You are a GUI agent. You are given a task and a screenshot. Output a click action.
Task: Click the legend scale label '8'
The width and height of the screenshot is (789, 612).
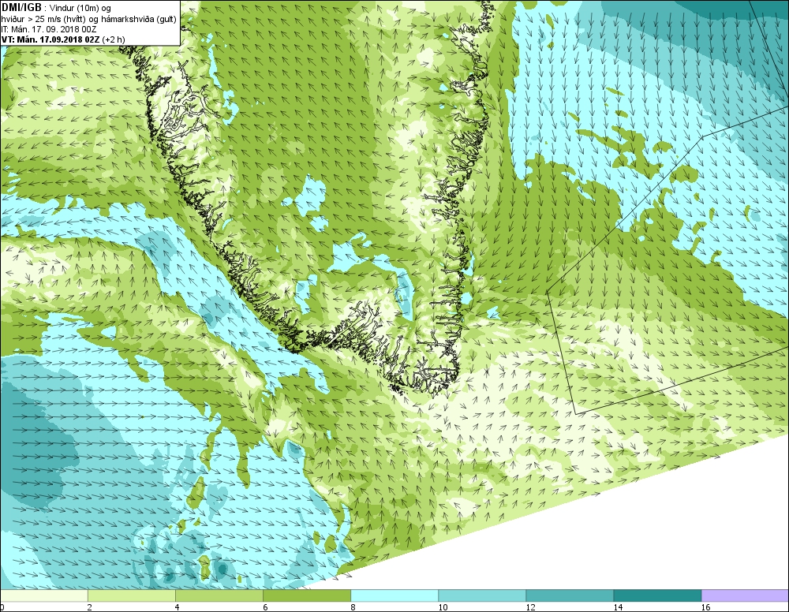point(353,607)
